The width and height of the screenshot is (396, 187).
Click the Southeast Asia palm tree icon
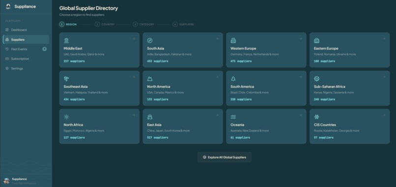pos(66,79)
